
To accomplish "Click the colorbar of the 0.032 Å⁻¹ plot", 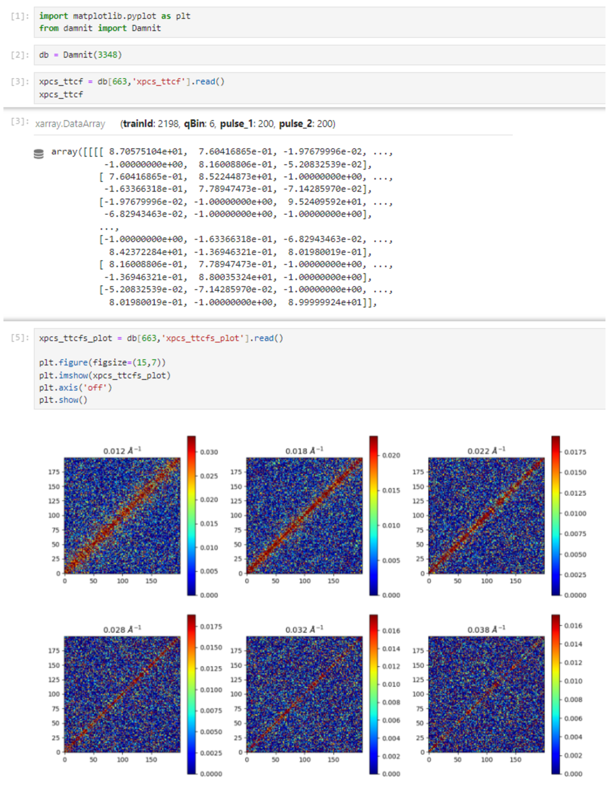I will 374,694.
